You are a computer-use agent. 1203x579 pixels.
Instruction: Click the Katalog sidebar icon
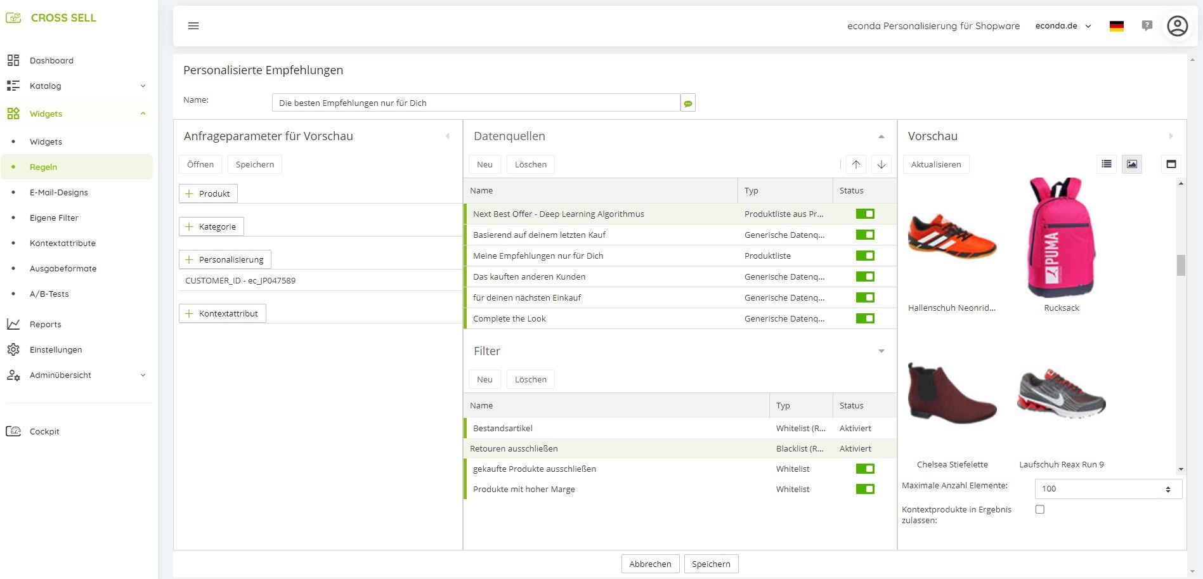(x=13, y=86)
